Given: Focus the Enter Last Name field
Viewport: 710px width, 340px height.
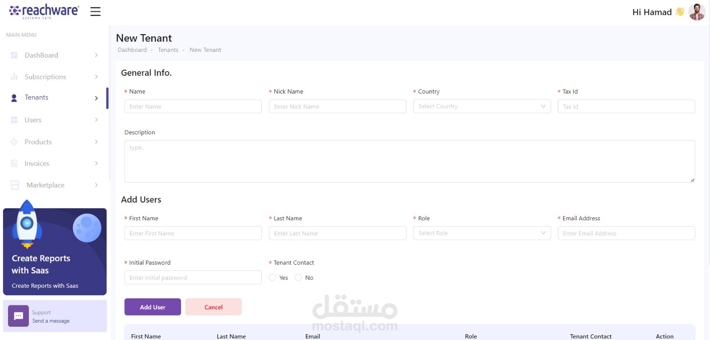Looking at the screenshot, I should pyautogui.click(x=338, y=233).
